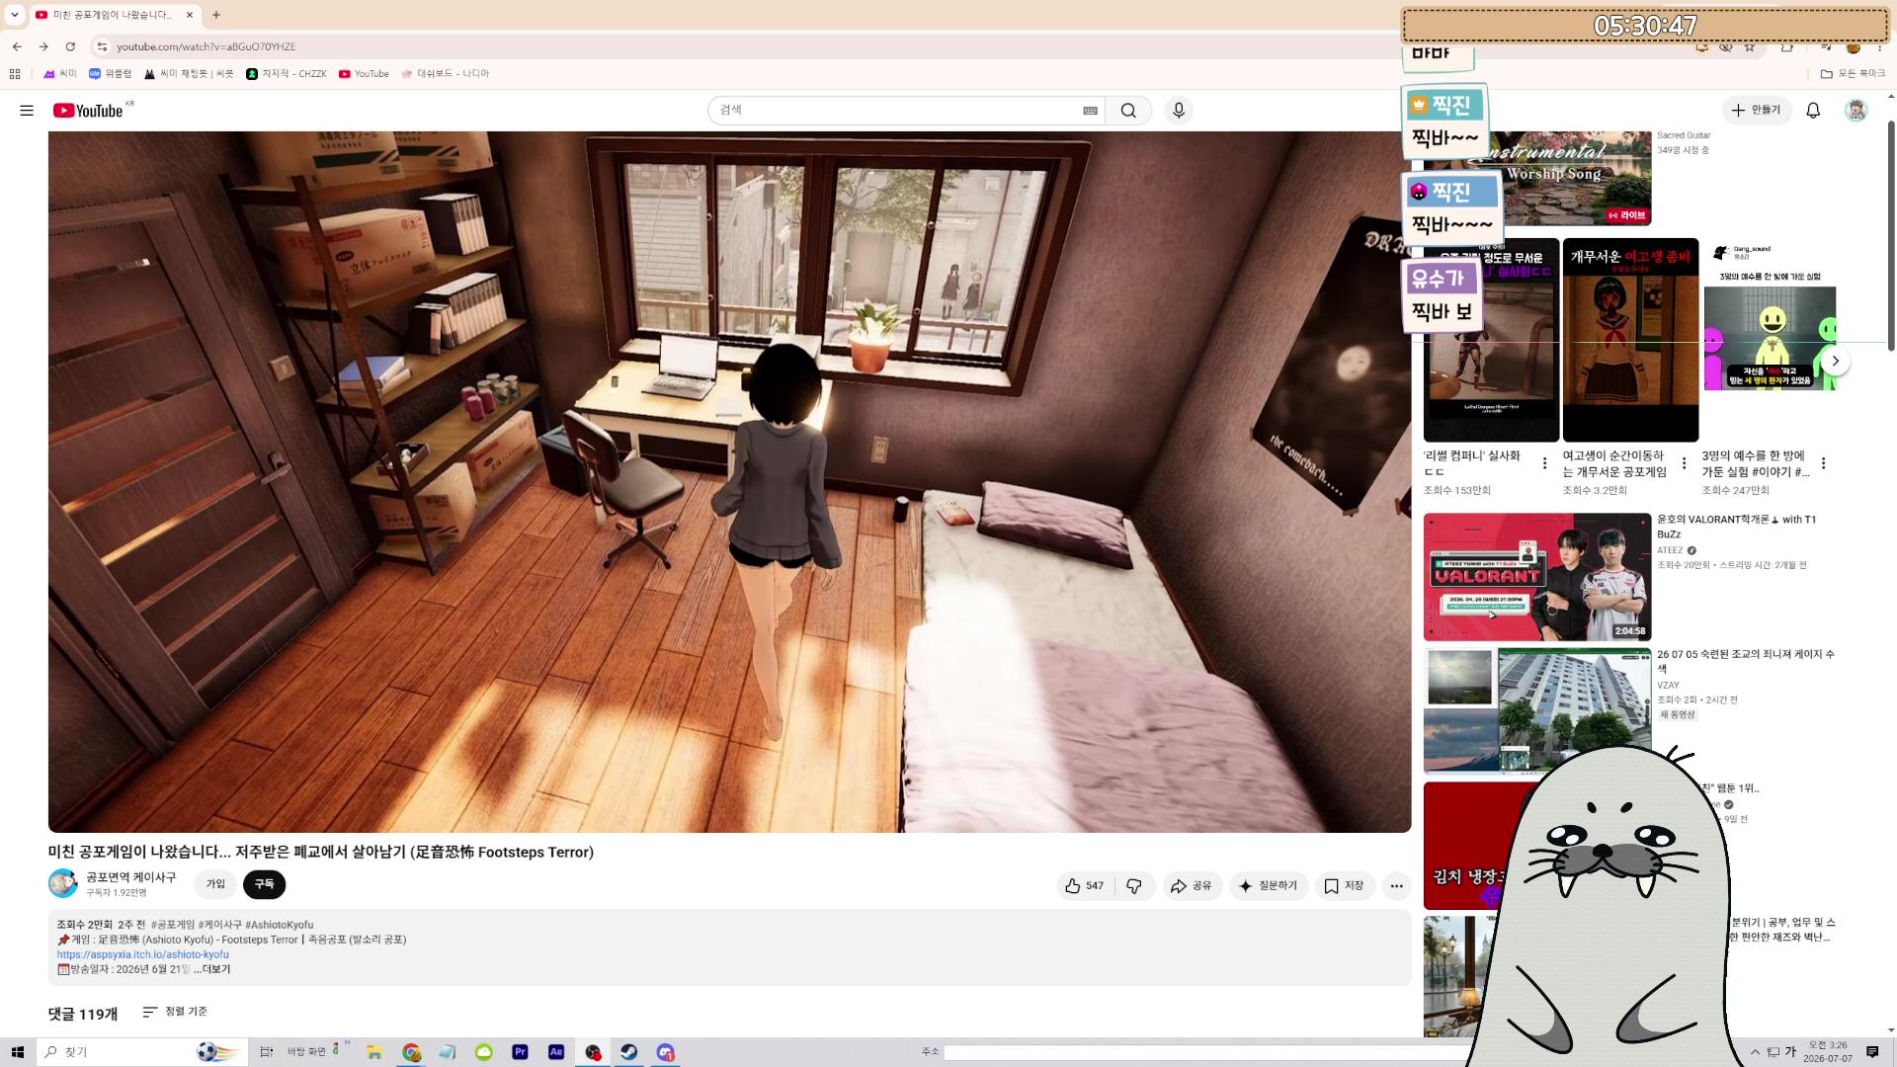The image size is (1897, 1067).
Task: Open the 치지직 - CHZZK bookmark
Action: [x=287, y=74]
